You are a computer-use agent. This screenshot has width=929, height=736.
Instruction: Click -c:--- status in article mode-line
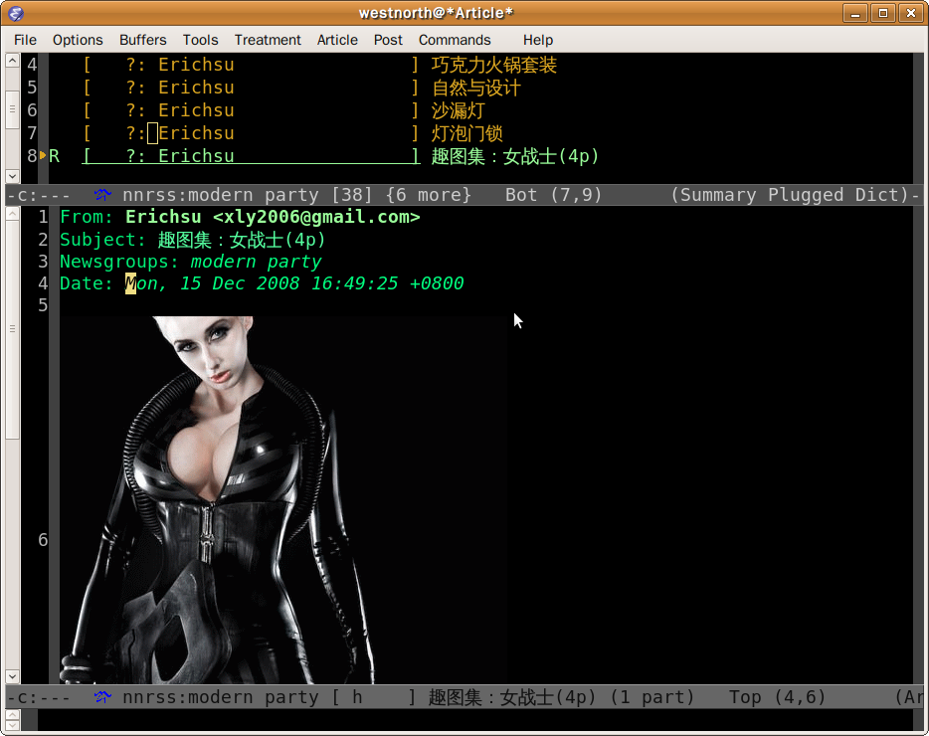click(39, 697)
